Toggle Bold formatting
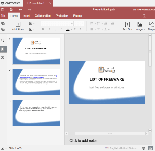Viewport: 155px width, 151px height. click(x=43, y=29)
